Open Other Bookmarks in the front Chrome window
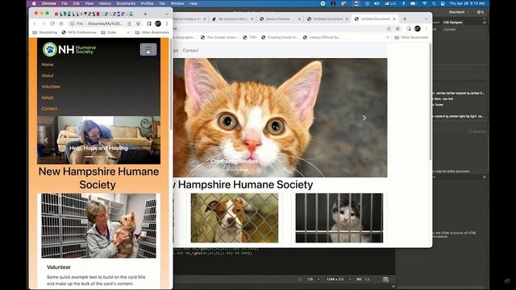The width and height of the screenshot is (516, 290). 152,32
